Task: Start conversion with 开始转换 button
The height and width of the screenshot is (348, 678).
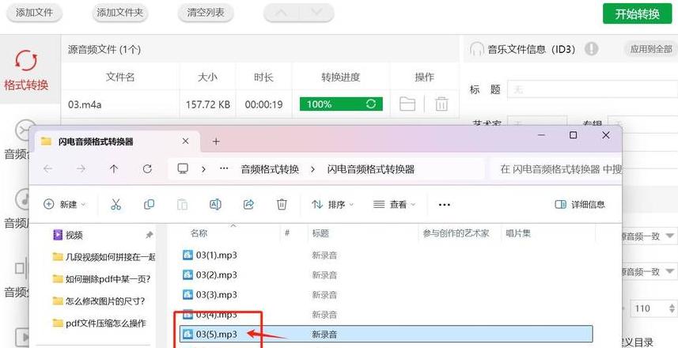Action: (x=638, y=13)
